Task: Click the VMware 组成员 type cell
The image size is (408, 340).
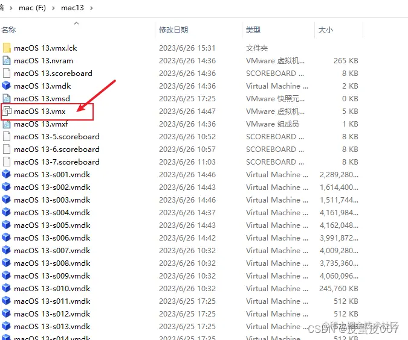Action: tap(273, 124)
